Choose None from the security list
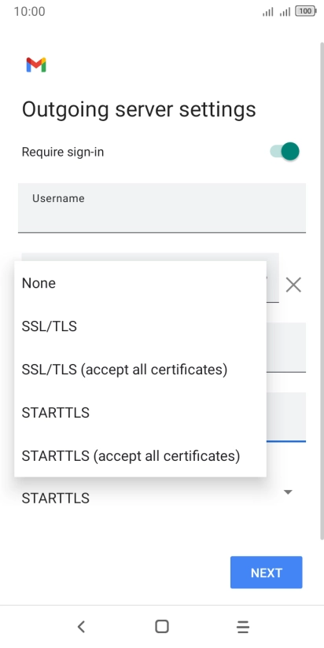Image resolution: width=324 pixels, height=648 pixels. (140, 283)
